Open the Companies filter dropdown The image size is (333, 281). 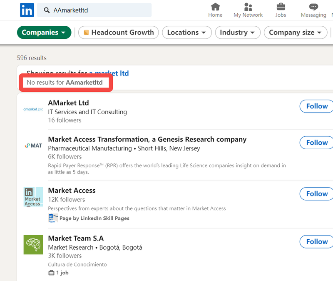coord(44,33)
